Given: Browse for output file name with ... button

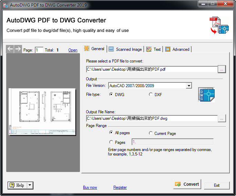Looking at the screenshot, I should pyautogui.click(x=222, y=118).
